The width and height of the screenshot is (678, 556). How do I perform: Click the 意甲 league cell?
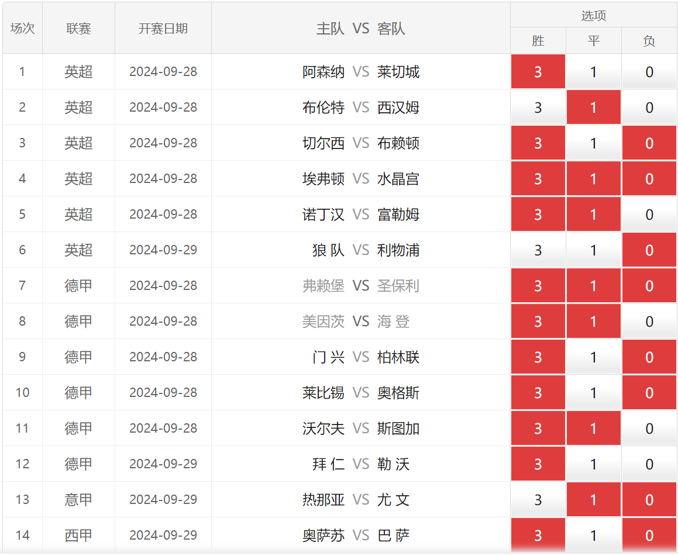coord(79,499)
